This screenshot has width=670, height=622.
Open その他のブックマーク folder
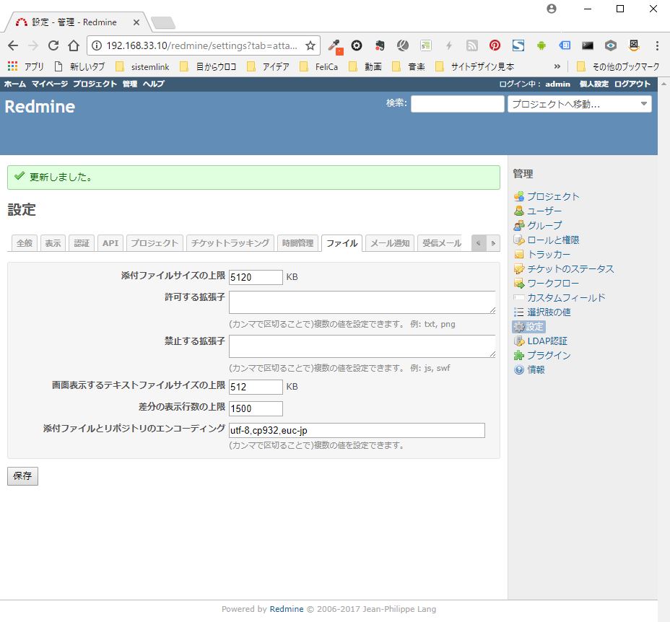point(618,66)
